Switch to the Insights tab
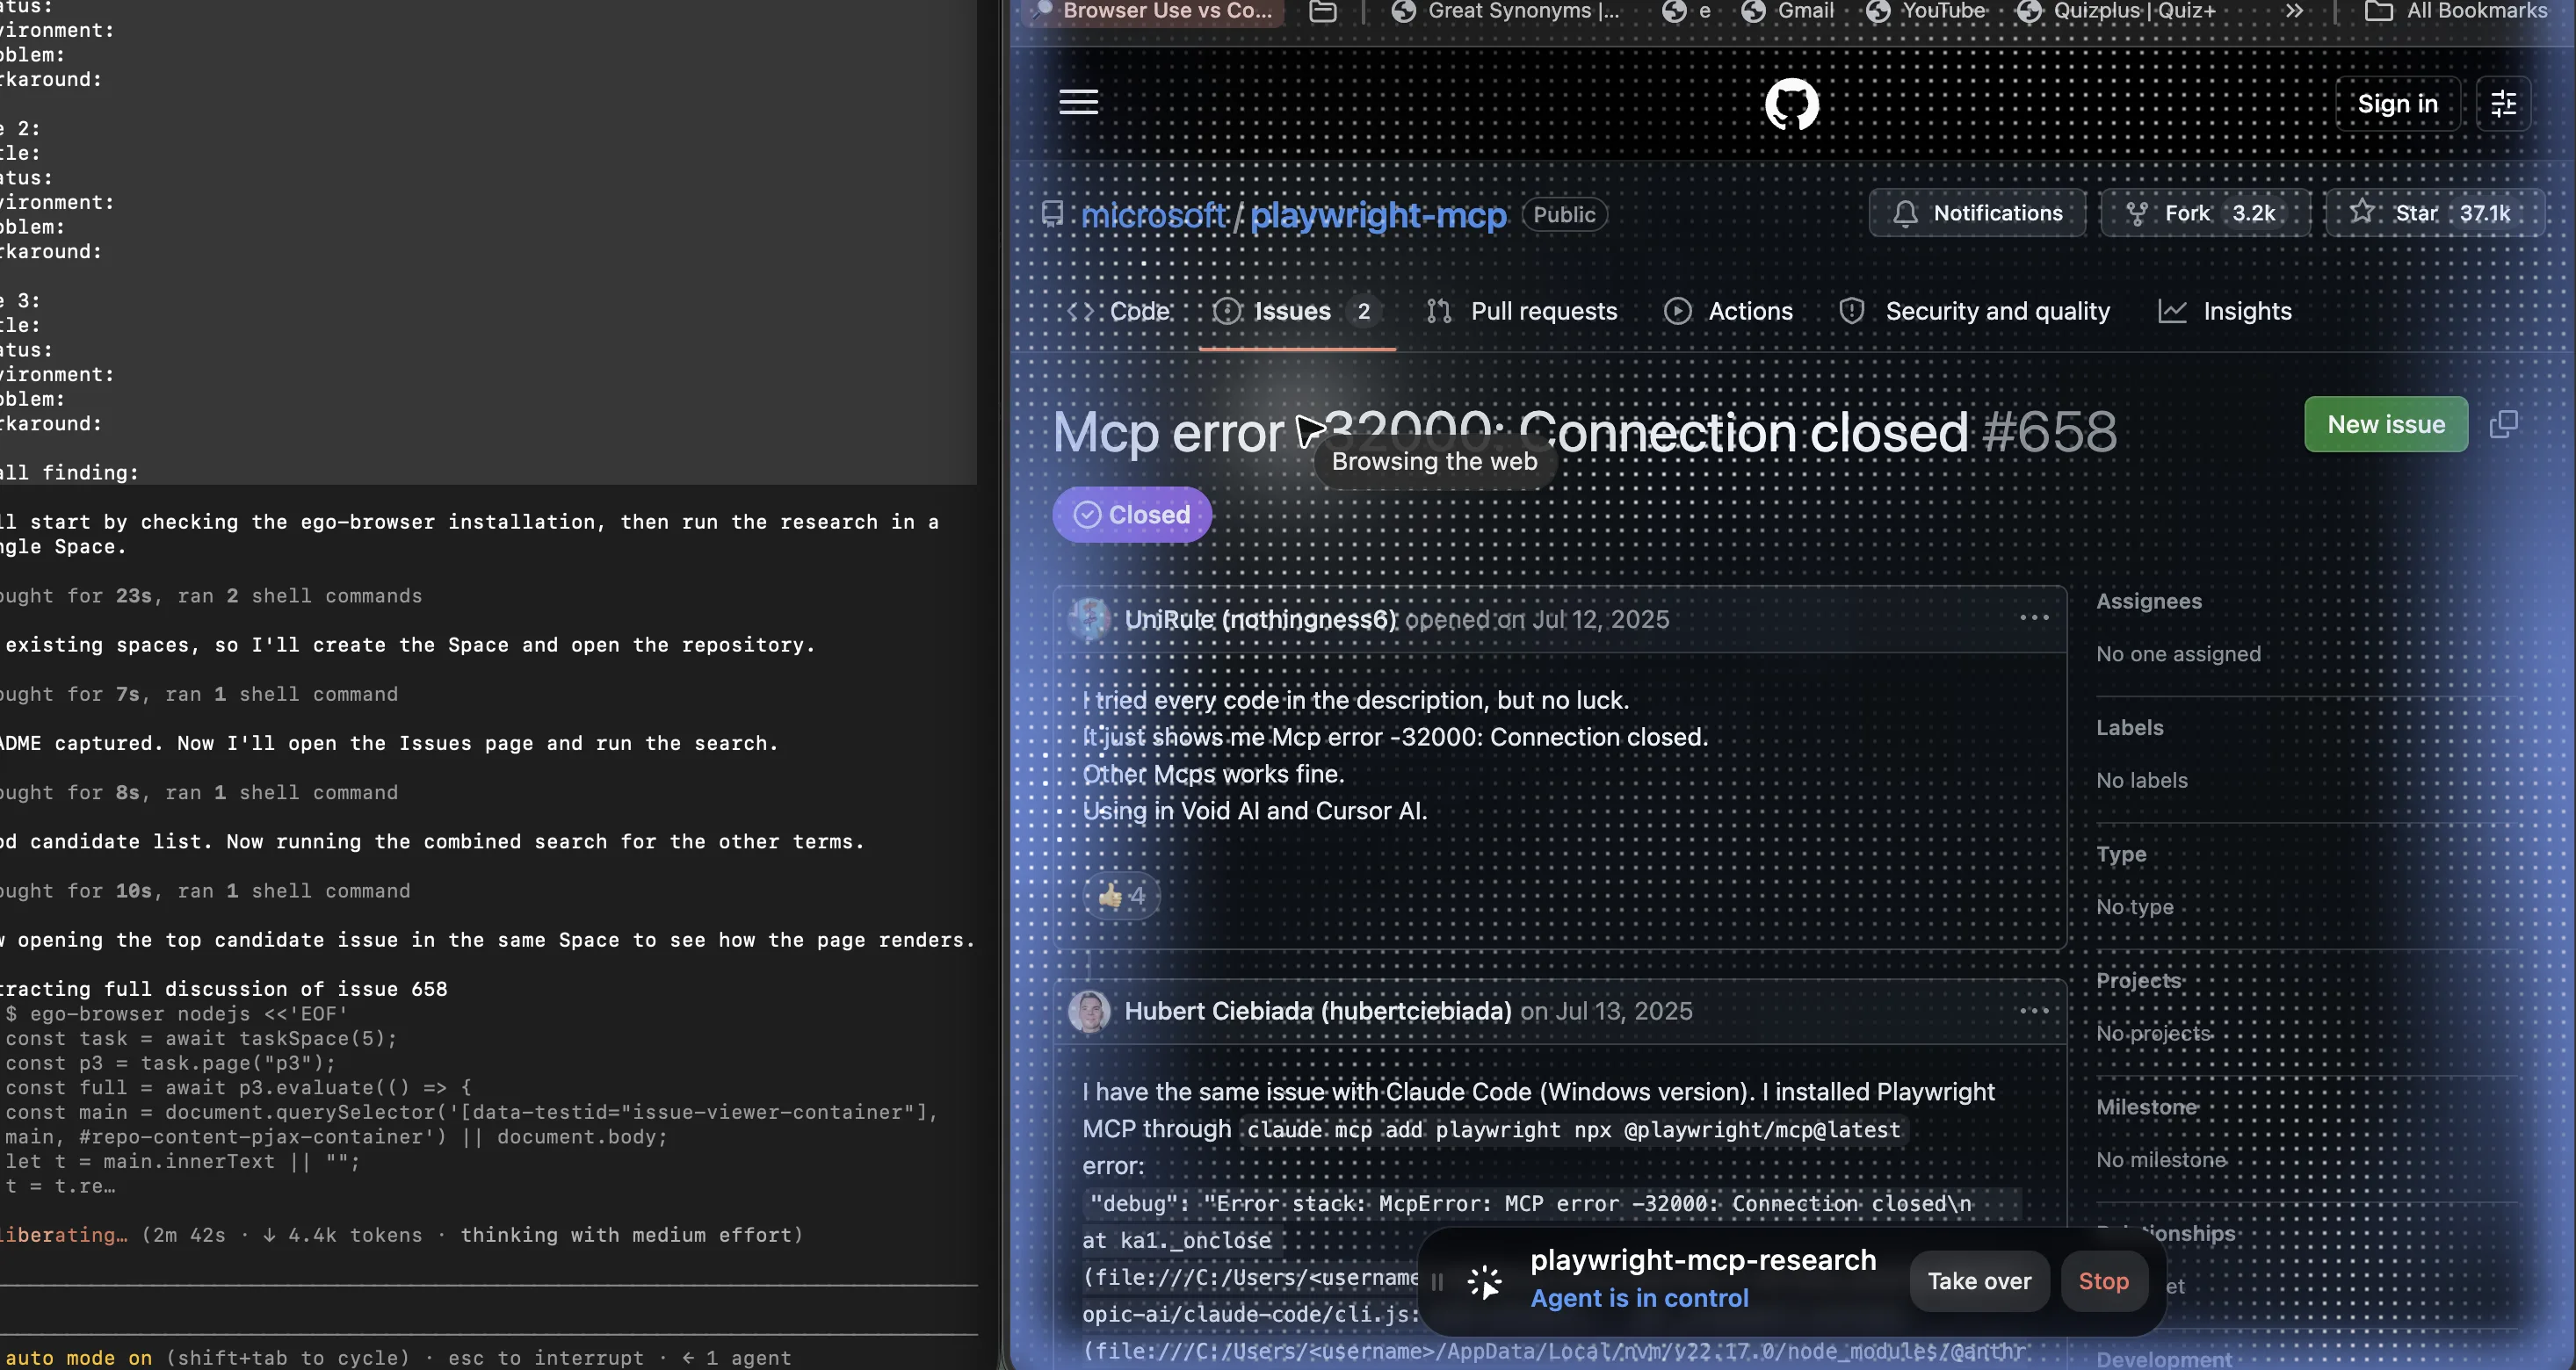This screenshot has width=2576, height=1370. pyautogui.click(x=2225, y=311)
